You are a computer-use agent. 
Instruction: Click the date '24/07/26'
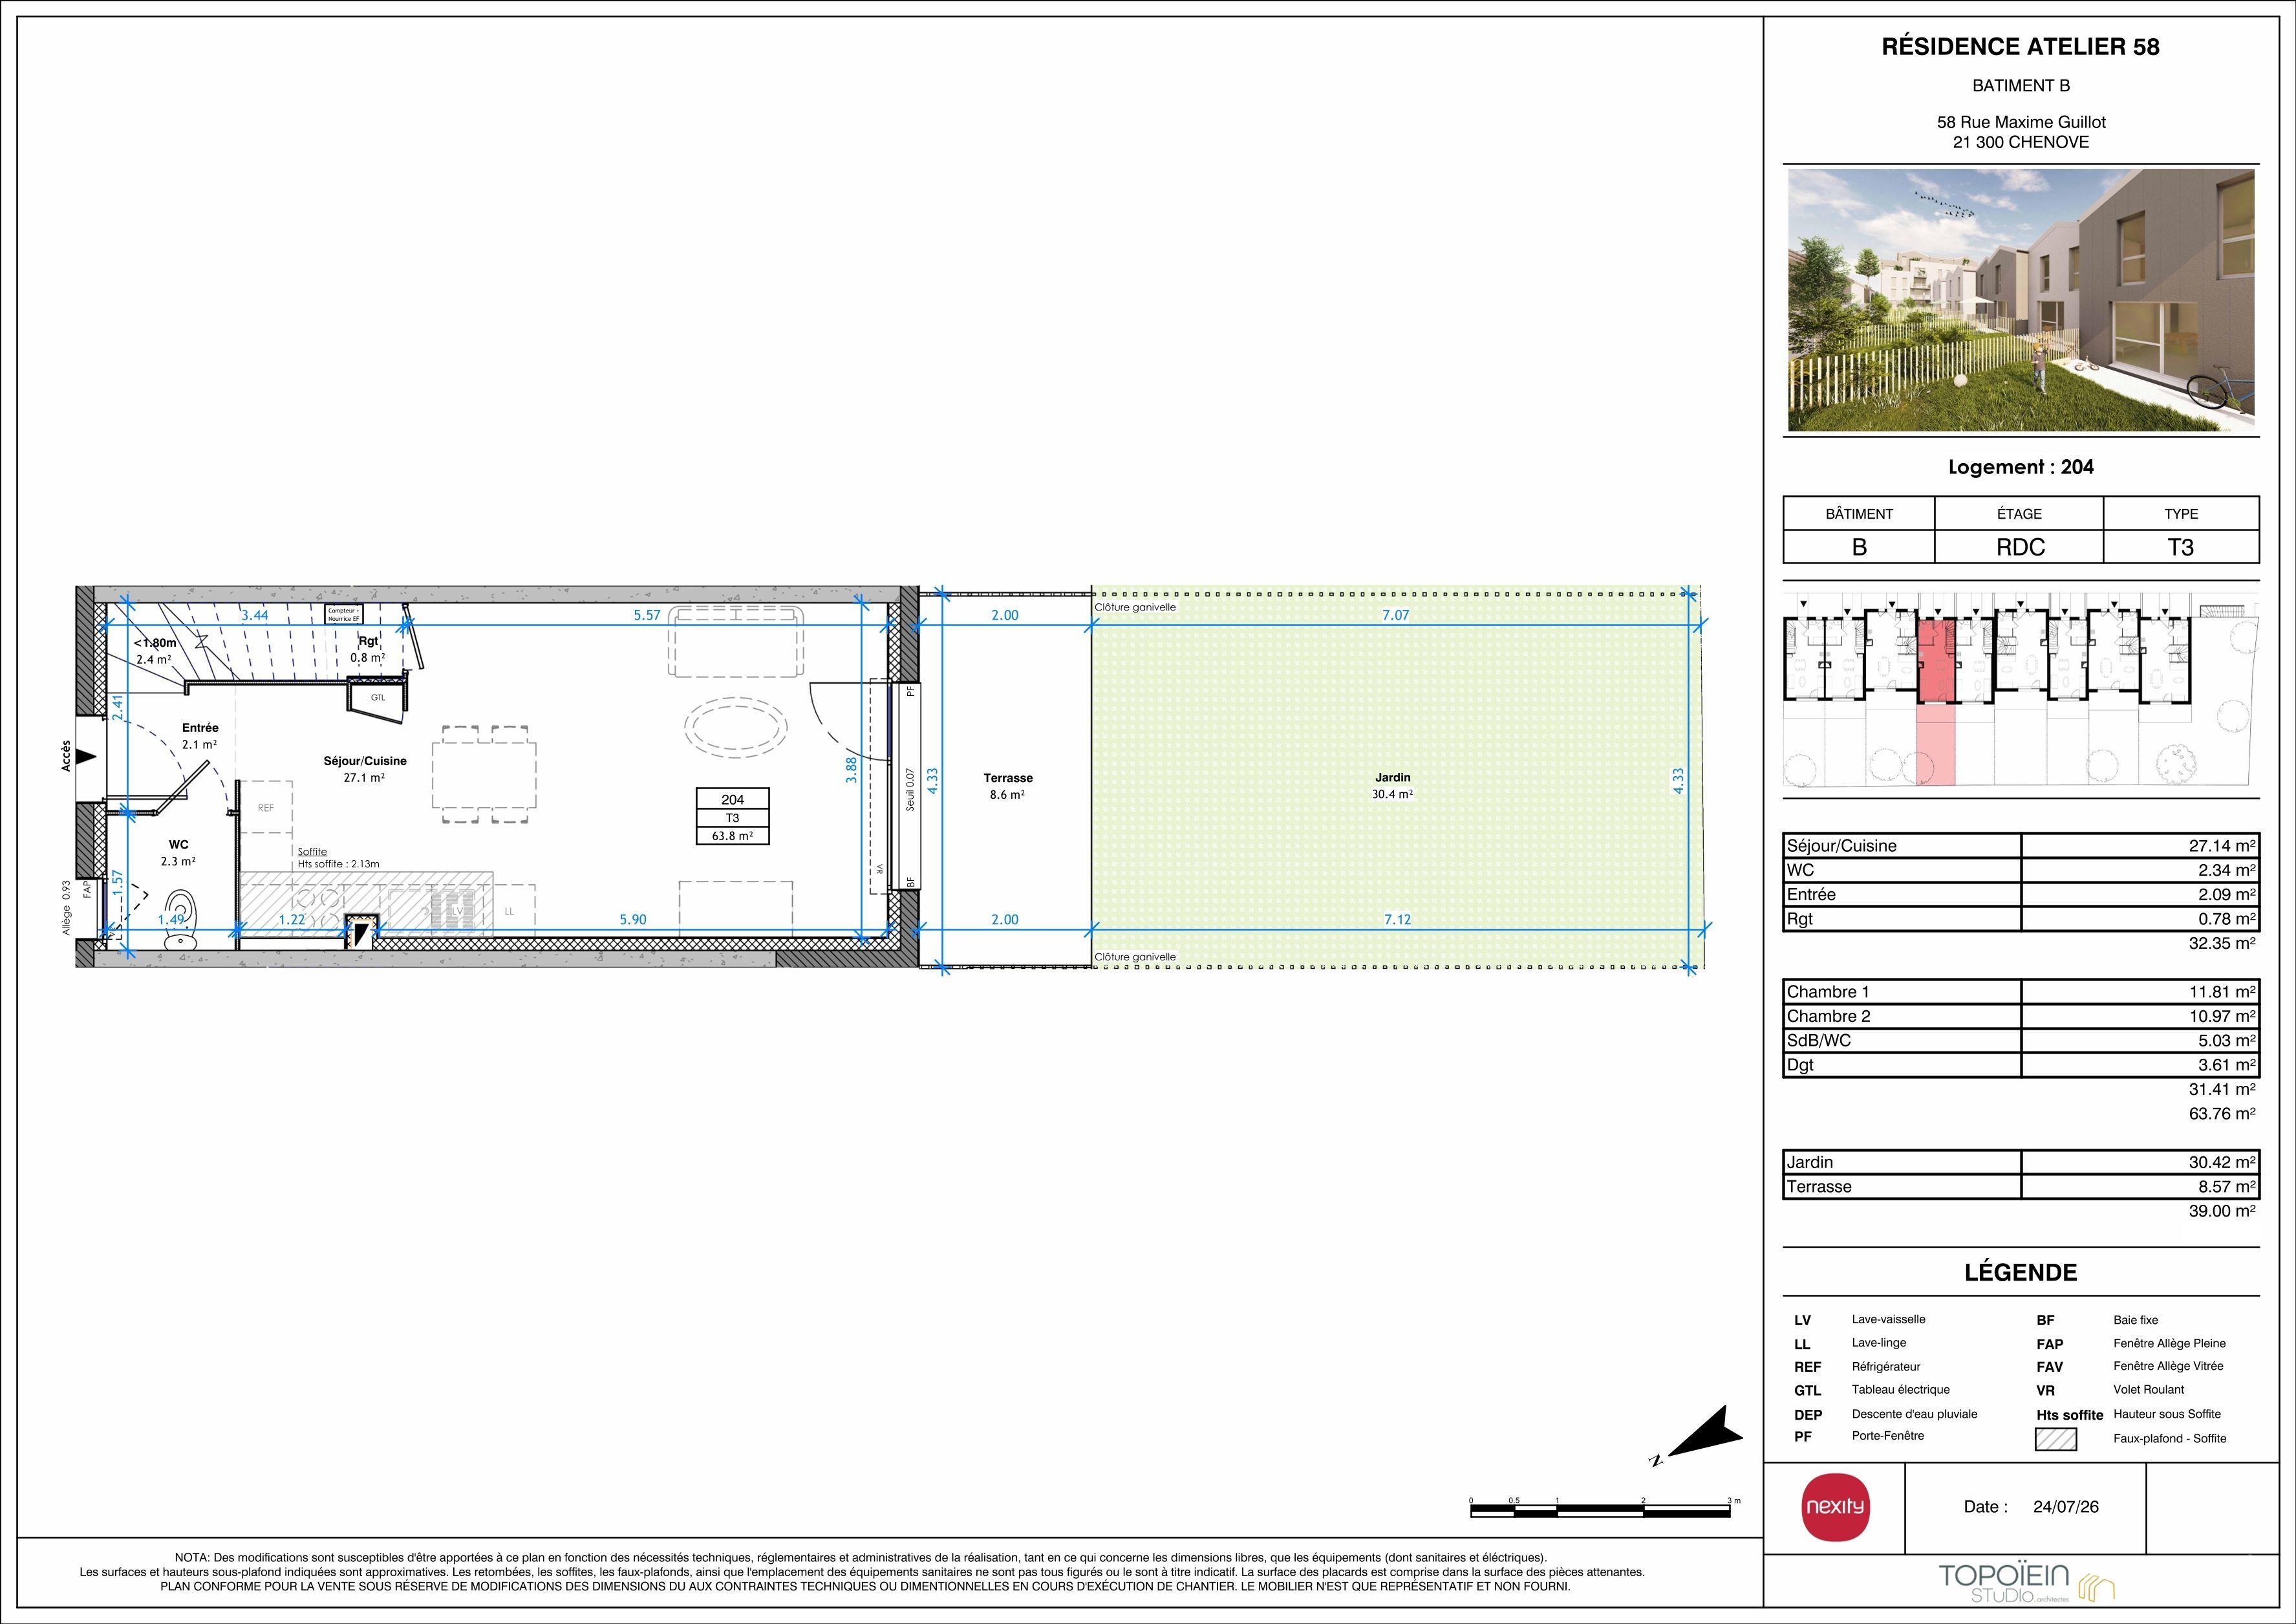(2066, 1507)
